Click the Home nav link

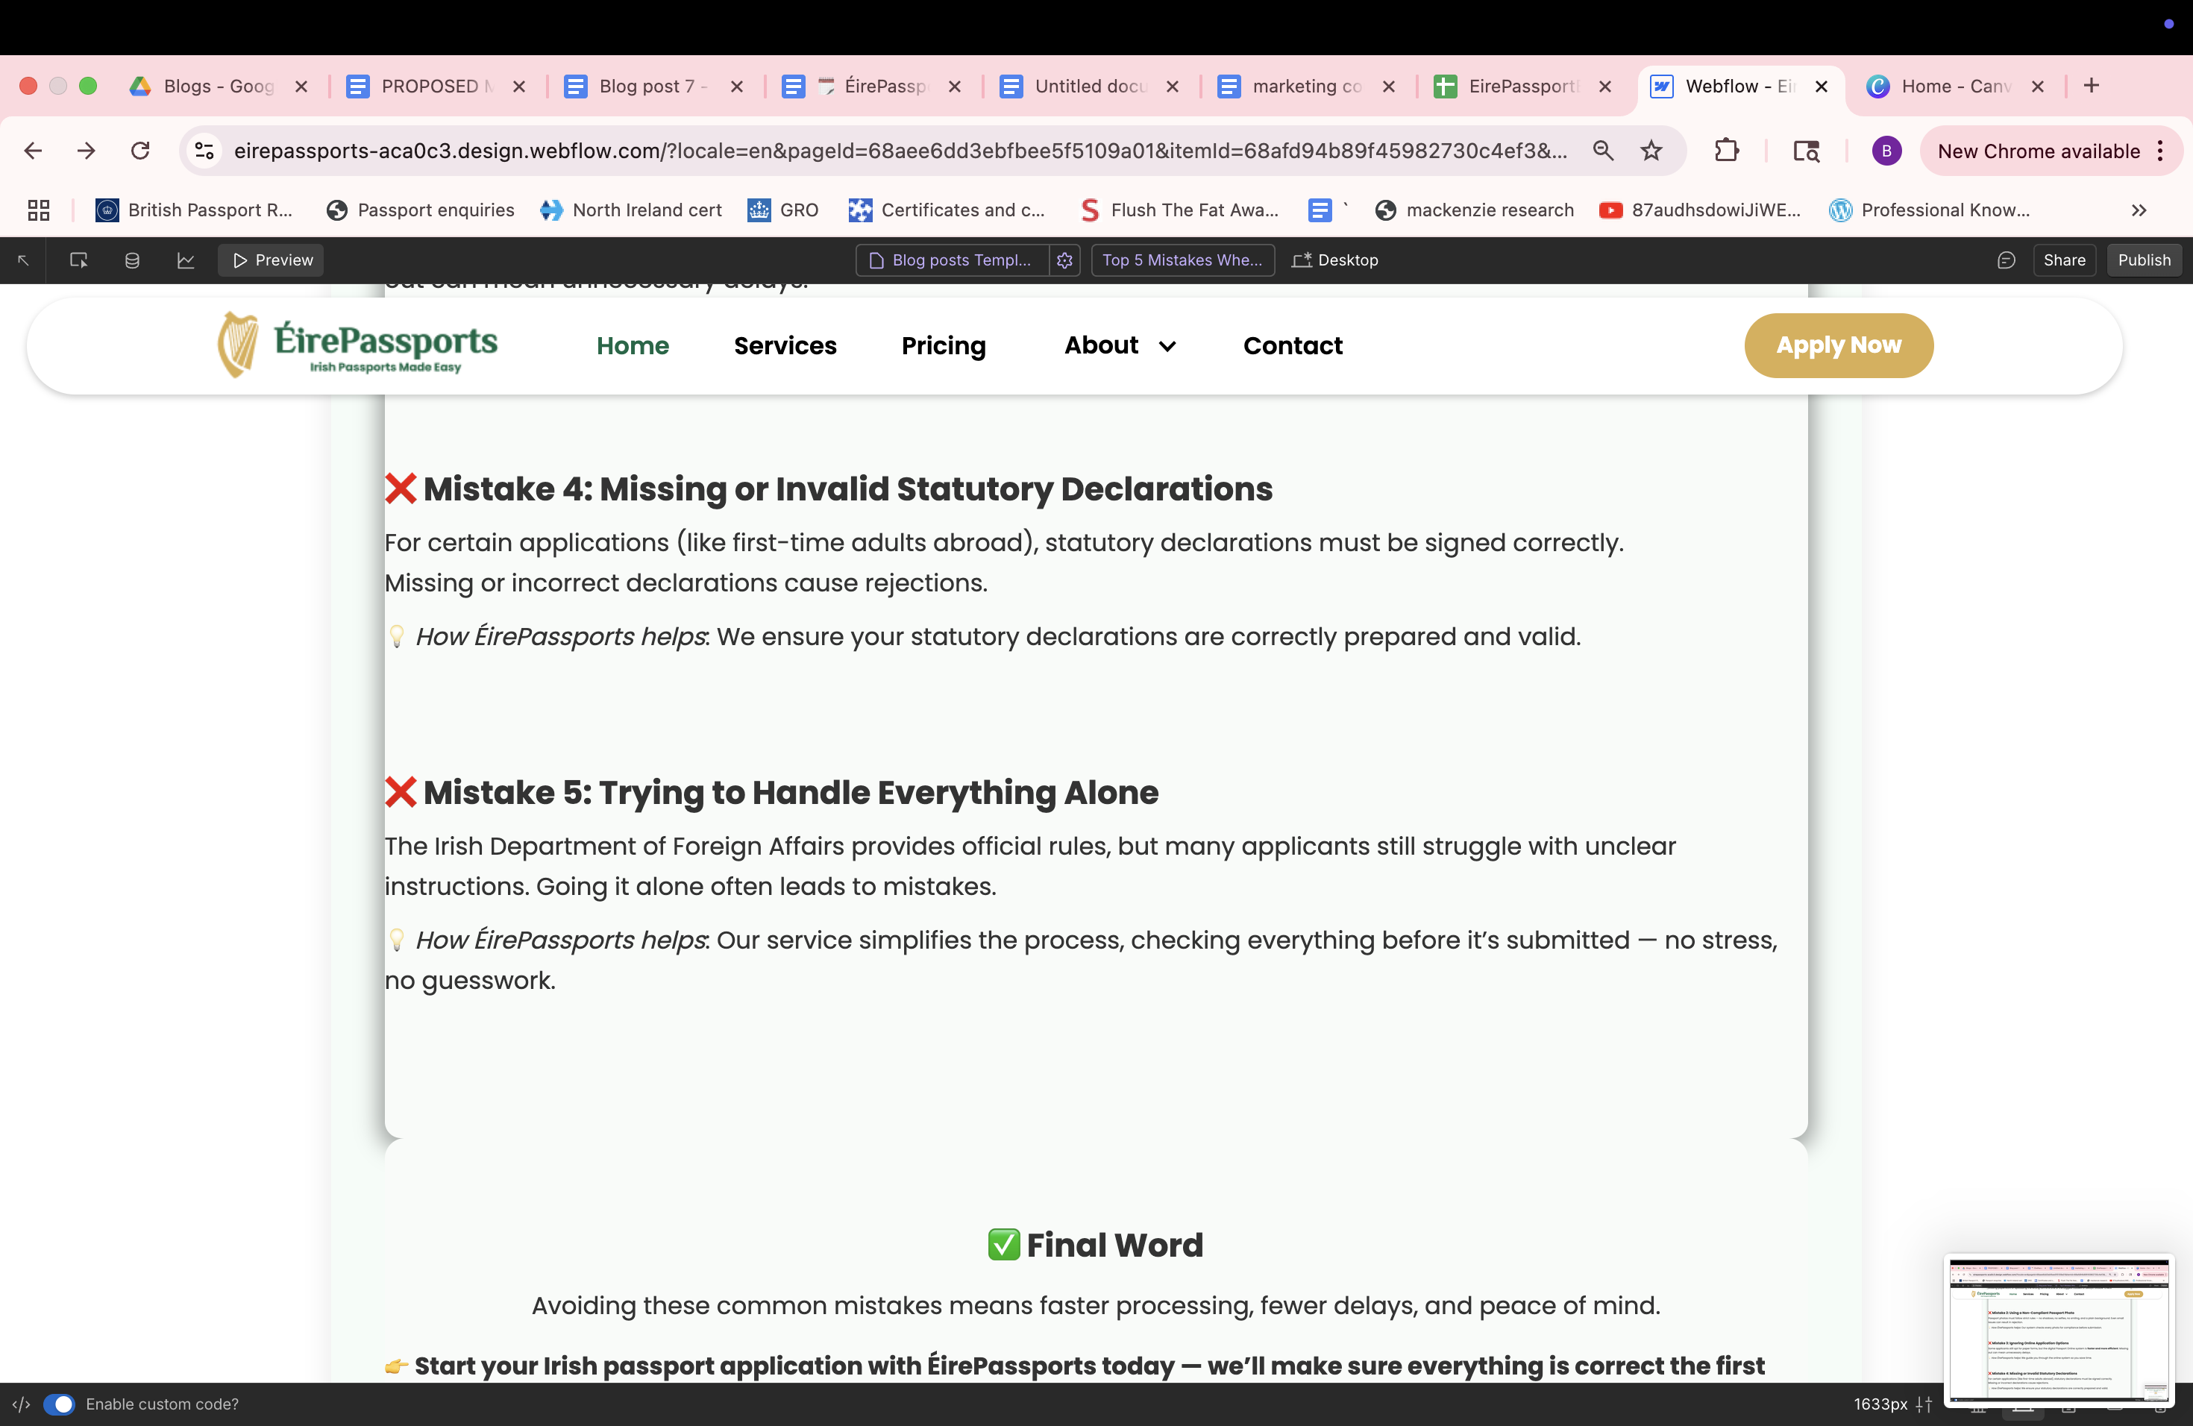tap(632, 345)
